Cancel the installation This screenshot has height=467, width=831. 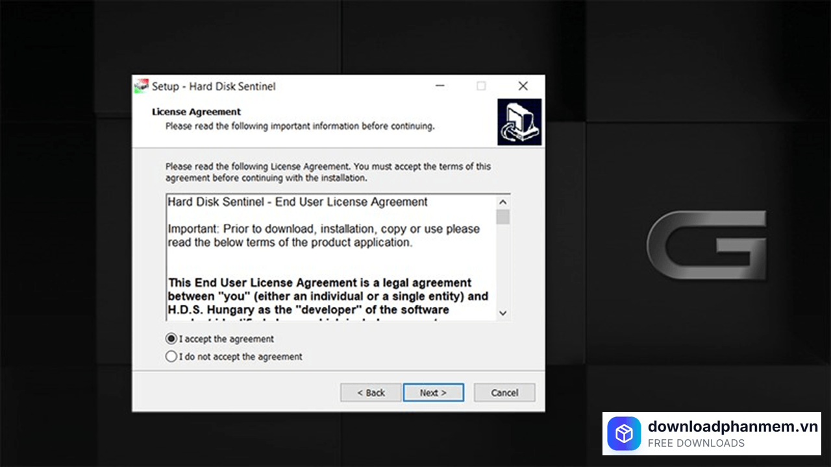pos(504,392)
